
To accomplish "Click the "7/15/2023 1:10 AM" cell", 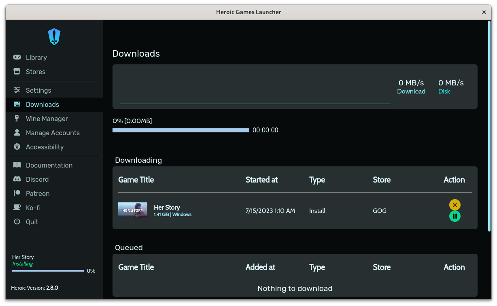I will [270, 211].
